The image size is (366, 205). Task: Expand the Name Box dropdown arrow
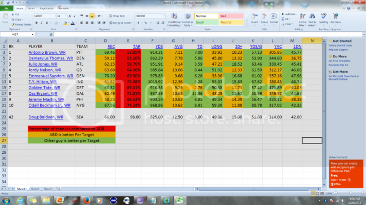click(x=32, y=34)
